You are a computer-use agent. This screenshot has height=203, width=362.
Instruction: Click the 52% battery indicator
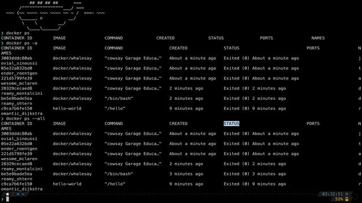(339, 199)
